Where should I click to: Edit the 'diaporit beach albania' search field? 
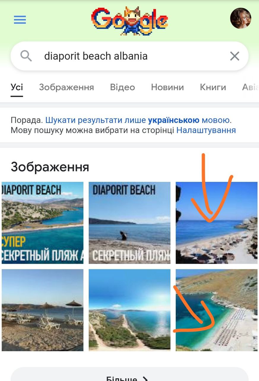130,56
